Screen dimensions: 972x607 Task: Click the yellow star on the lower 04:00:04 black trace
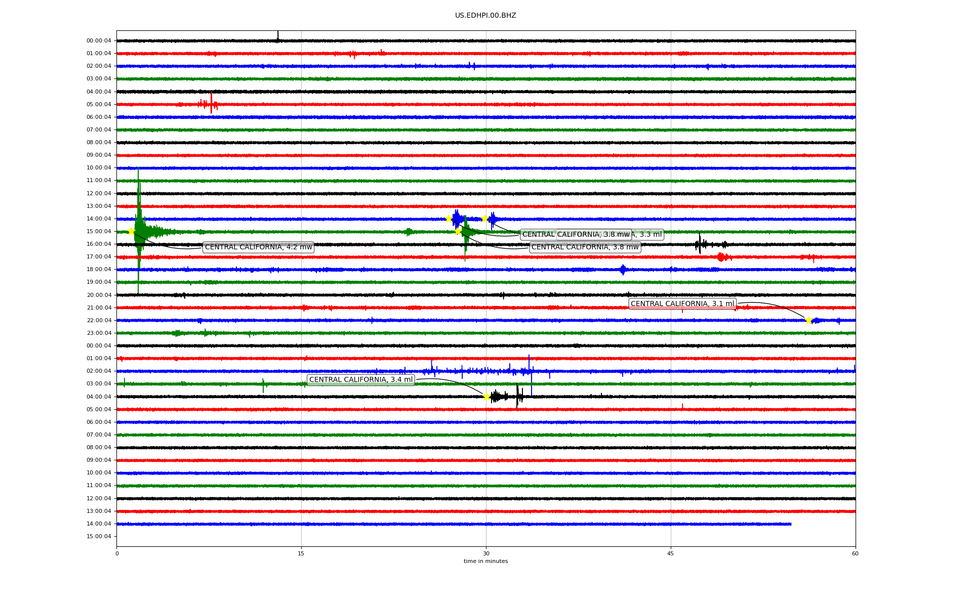[487, 397]
